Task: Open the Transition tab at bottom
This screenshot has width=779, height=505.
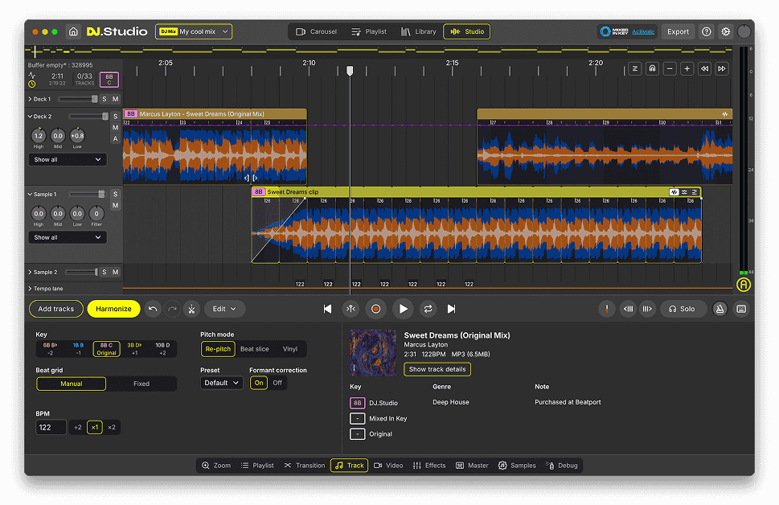Action: tap(305, 466)
